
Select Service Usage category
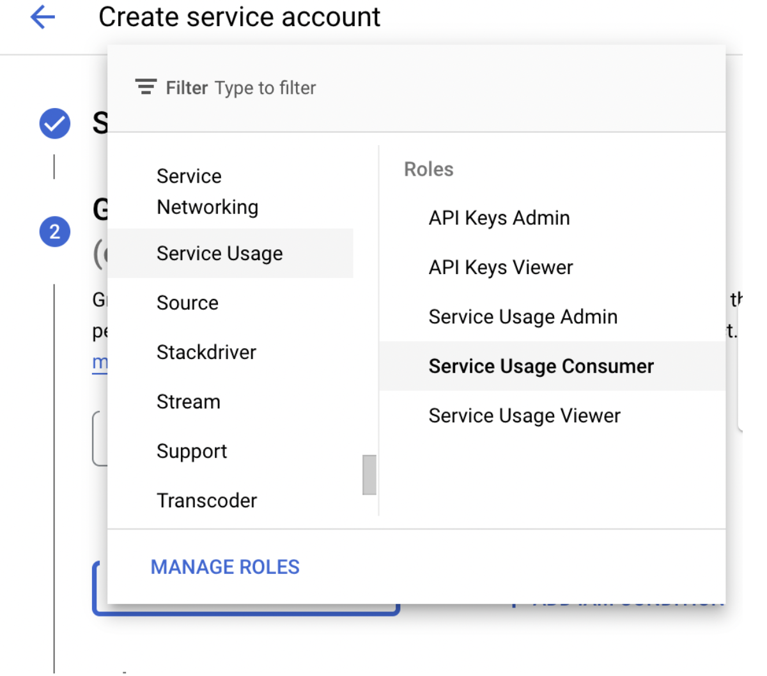(x=219, y=254)
